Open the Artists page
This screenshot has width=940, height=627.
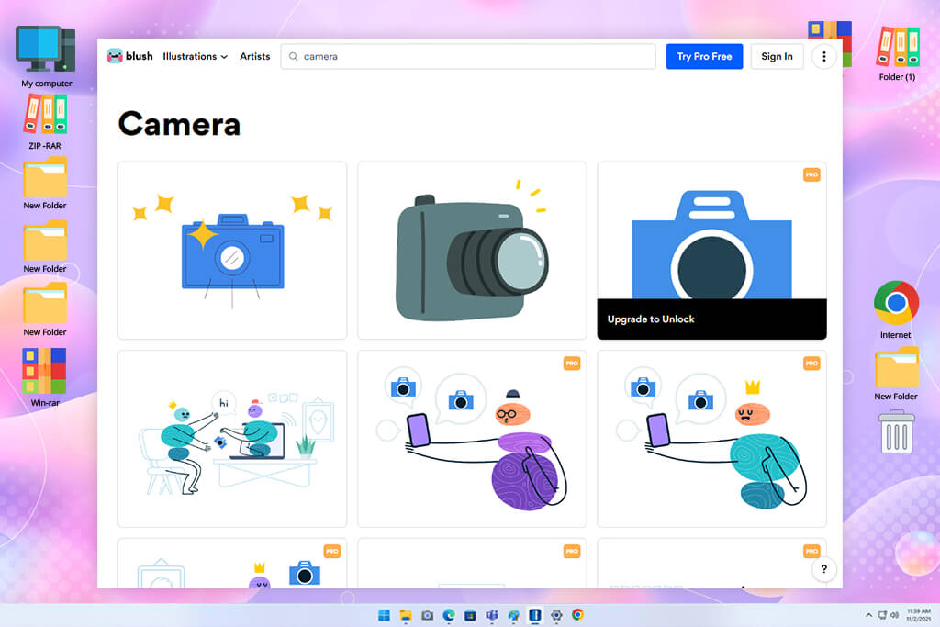pos(255,56)
